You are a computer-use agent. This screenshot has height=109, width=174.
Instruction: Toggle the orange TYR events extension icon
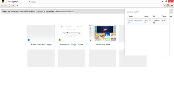[x=168, y=5]
